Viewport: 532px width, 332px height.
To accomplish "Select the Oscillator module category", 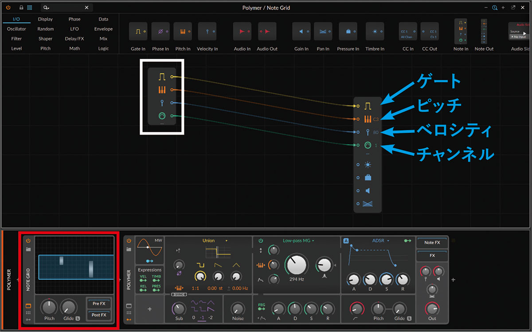I will 16,29.
